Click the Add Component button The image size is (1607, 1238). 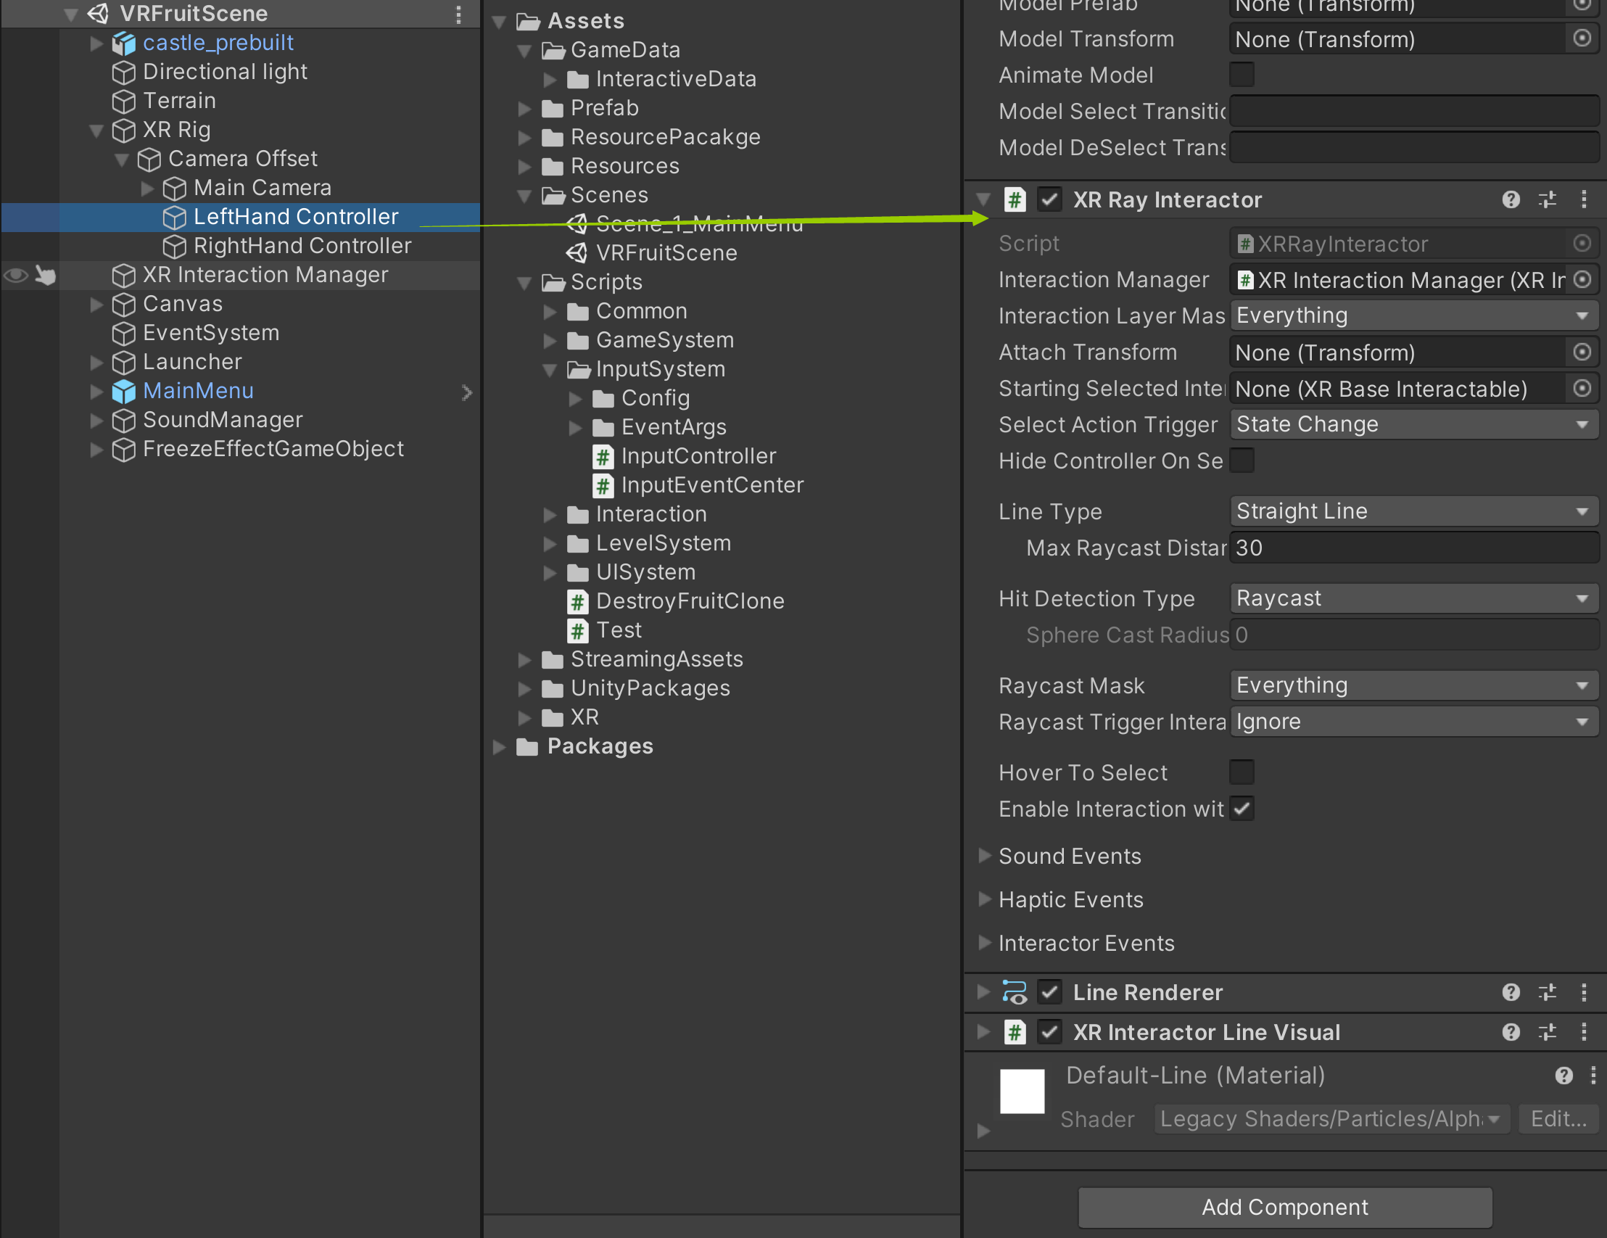(x=1285, y=1207)
